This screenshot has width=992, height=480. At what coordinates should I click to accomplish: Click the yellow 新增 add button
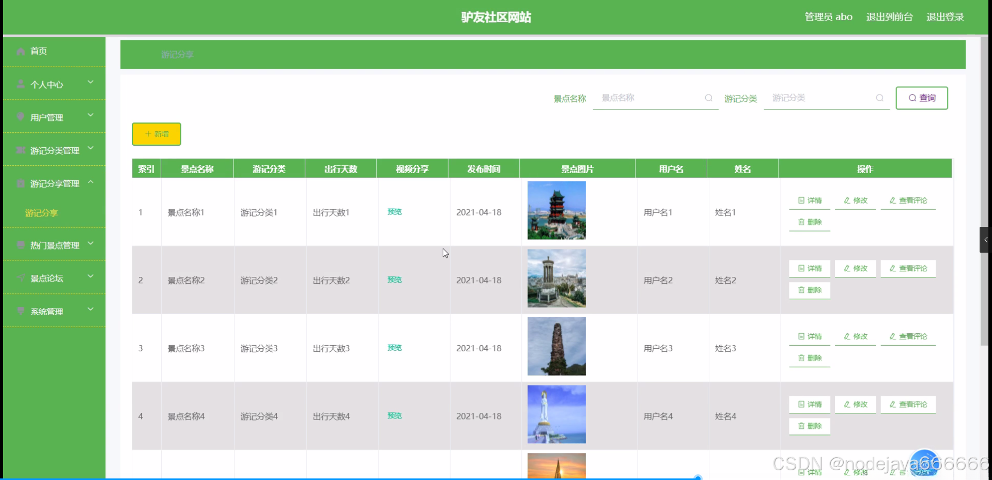click(x=157, y=134)
